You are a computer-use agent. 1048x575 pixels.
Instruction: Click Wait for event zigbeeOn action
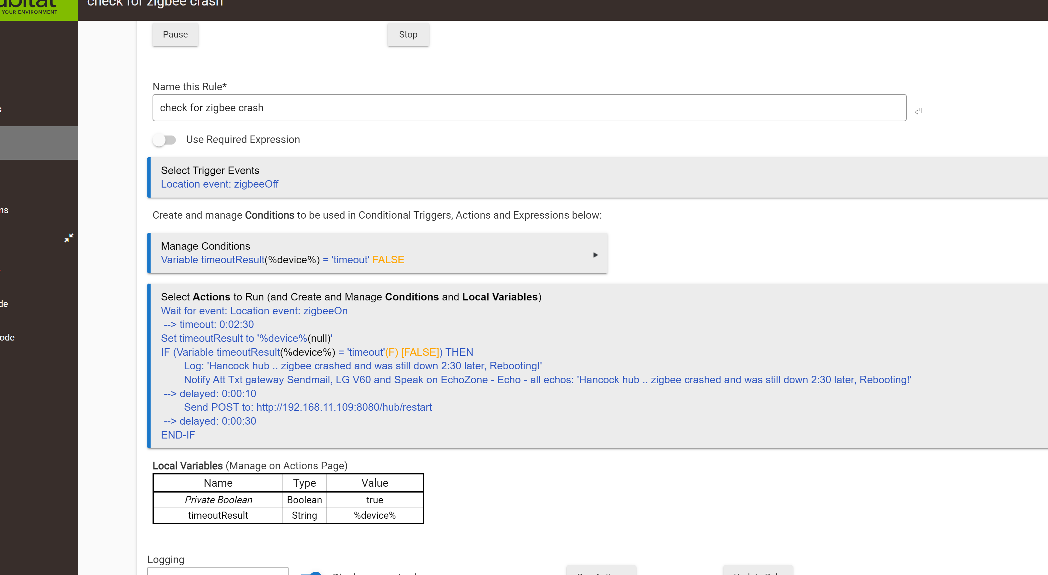coord(254,311)
